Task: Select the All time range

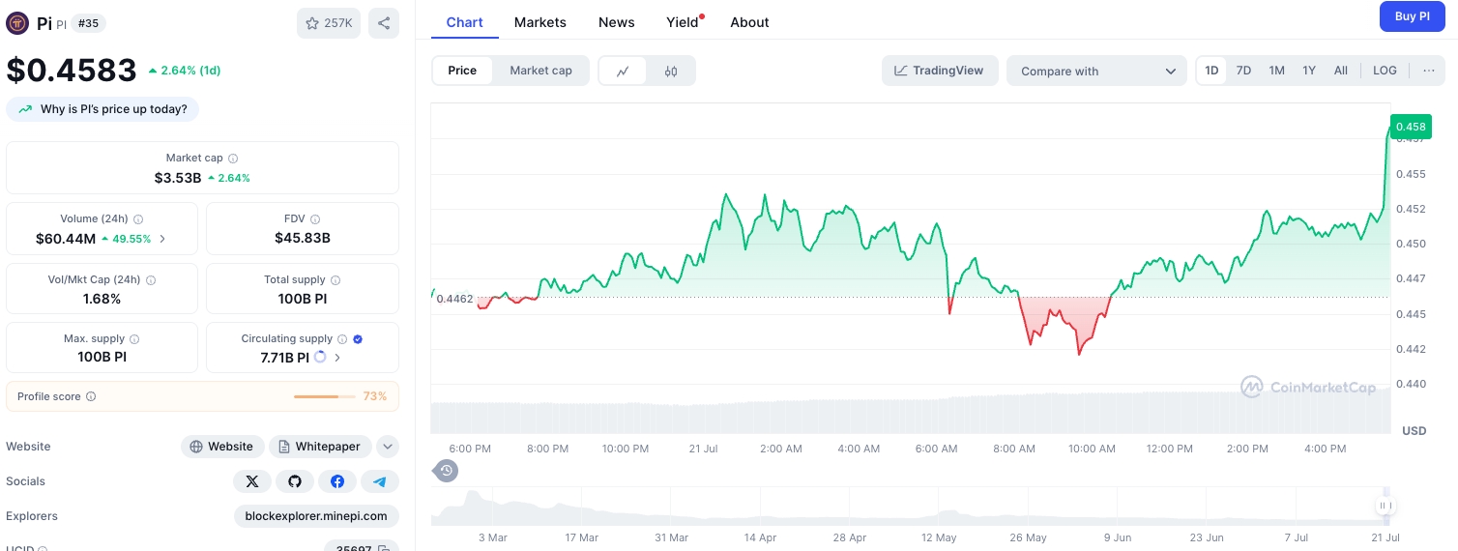Action: point(1341,71)
